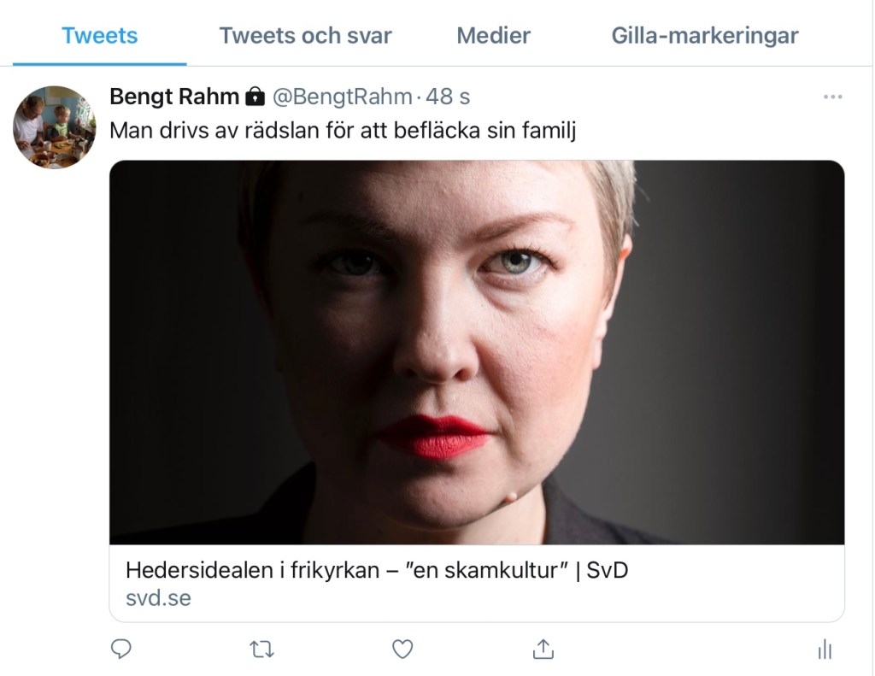Click the blue underline beneath Tweets tab
875x676 pixels.
tap(100, 64)
